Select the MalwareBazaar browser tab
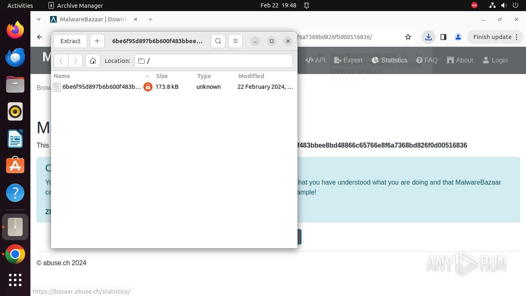 94,19
